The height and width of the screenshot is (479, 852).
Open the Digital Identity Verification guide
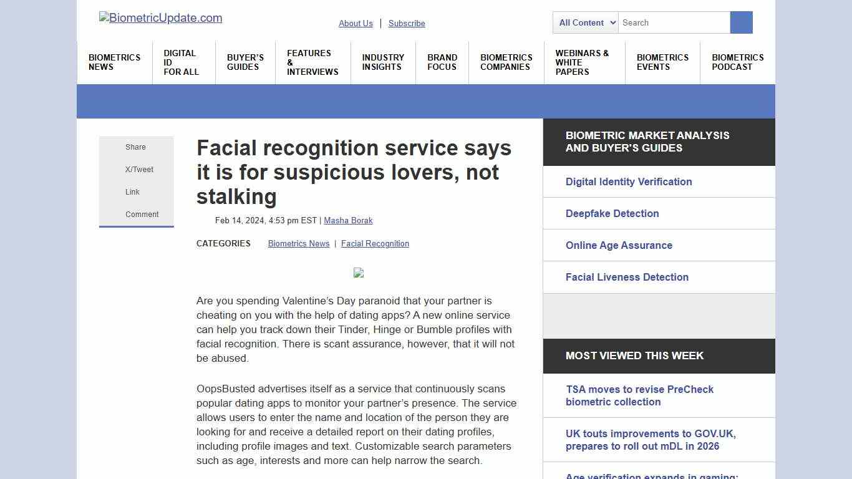629,181
